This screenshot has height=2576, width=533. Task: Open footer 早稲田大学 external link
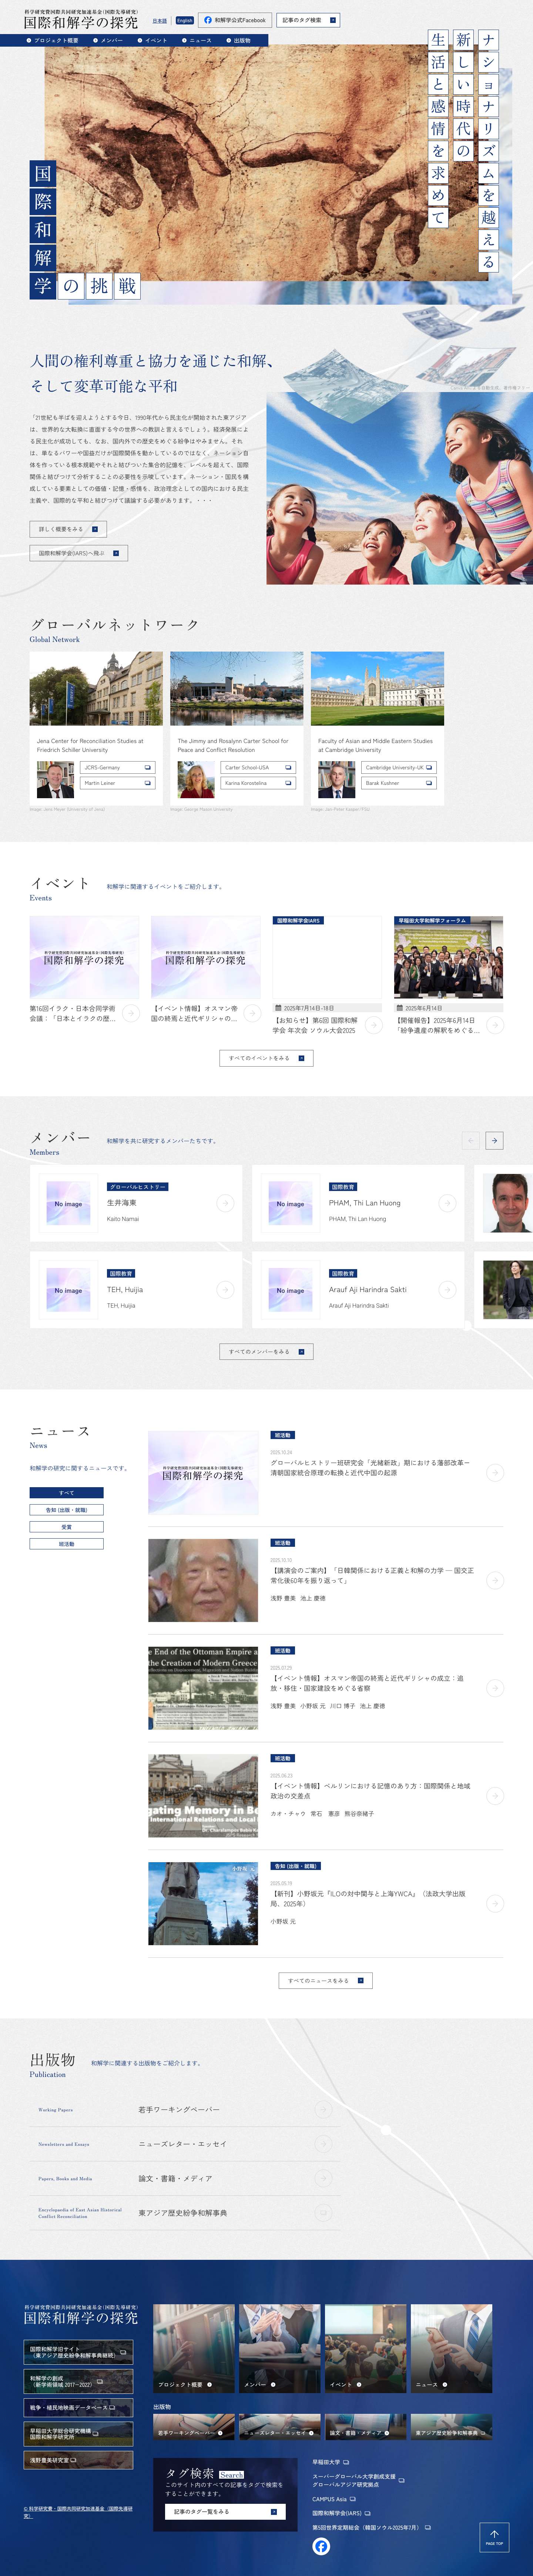click(330, 2462)
